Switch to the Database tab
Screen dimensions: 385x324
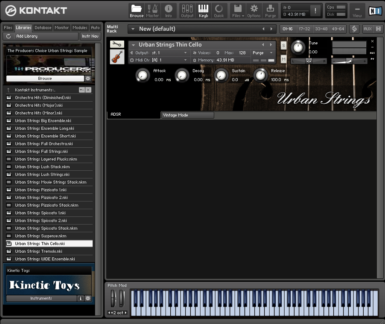point(43,28)
